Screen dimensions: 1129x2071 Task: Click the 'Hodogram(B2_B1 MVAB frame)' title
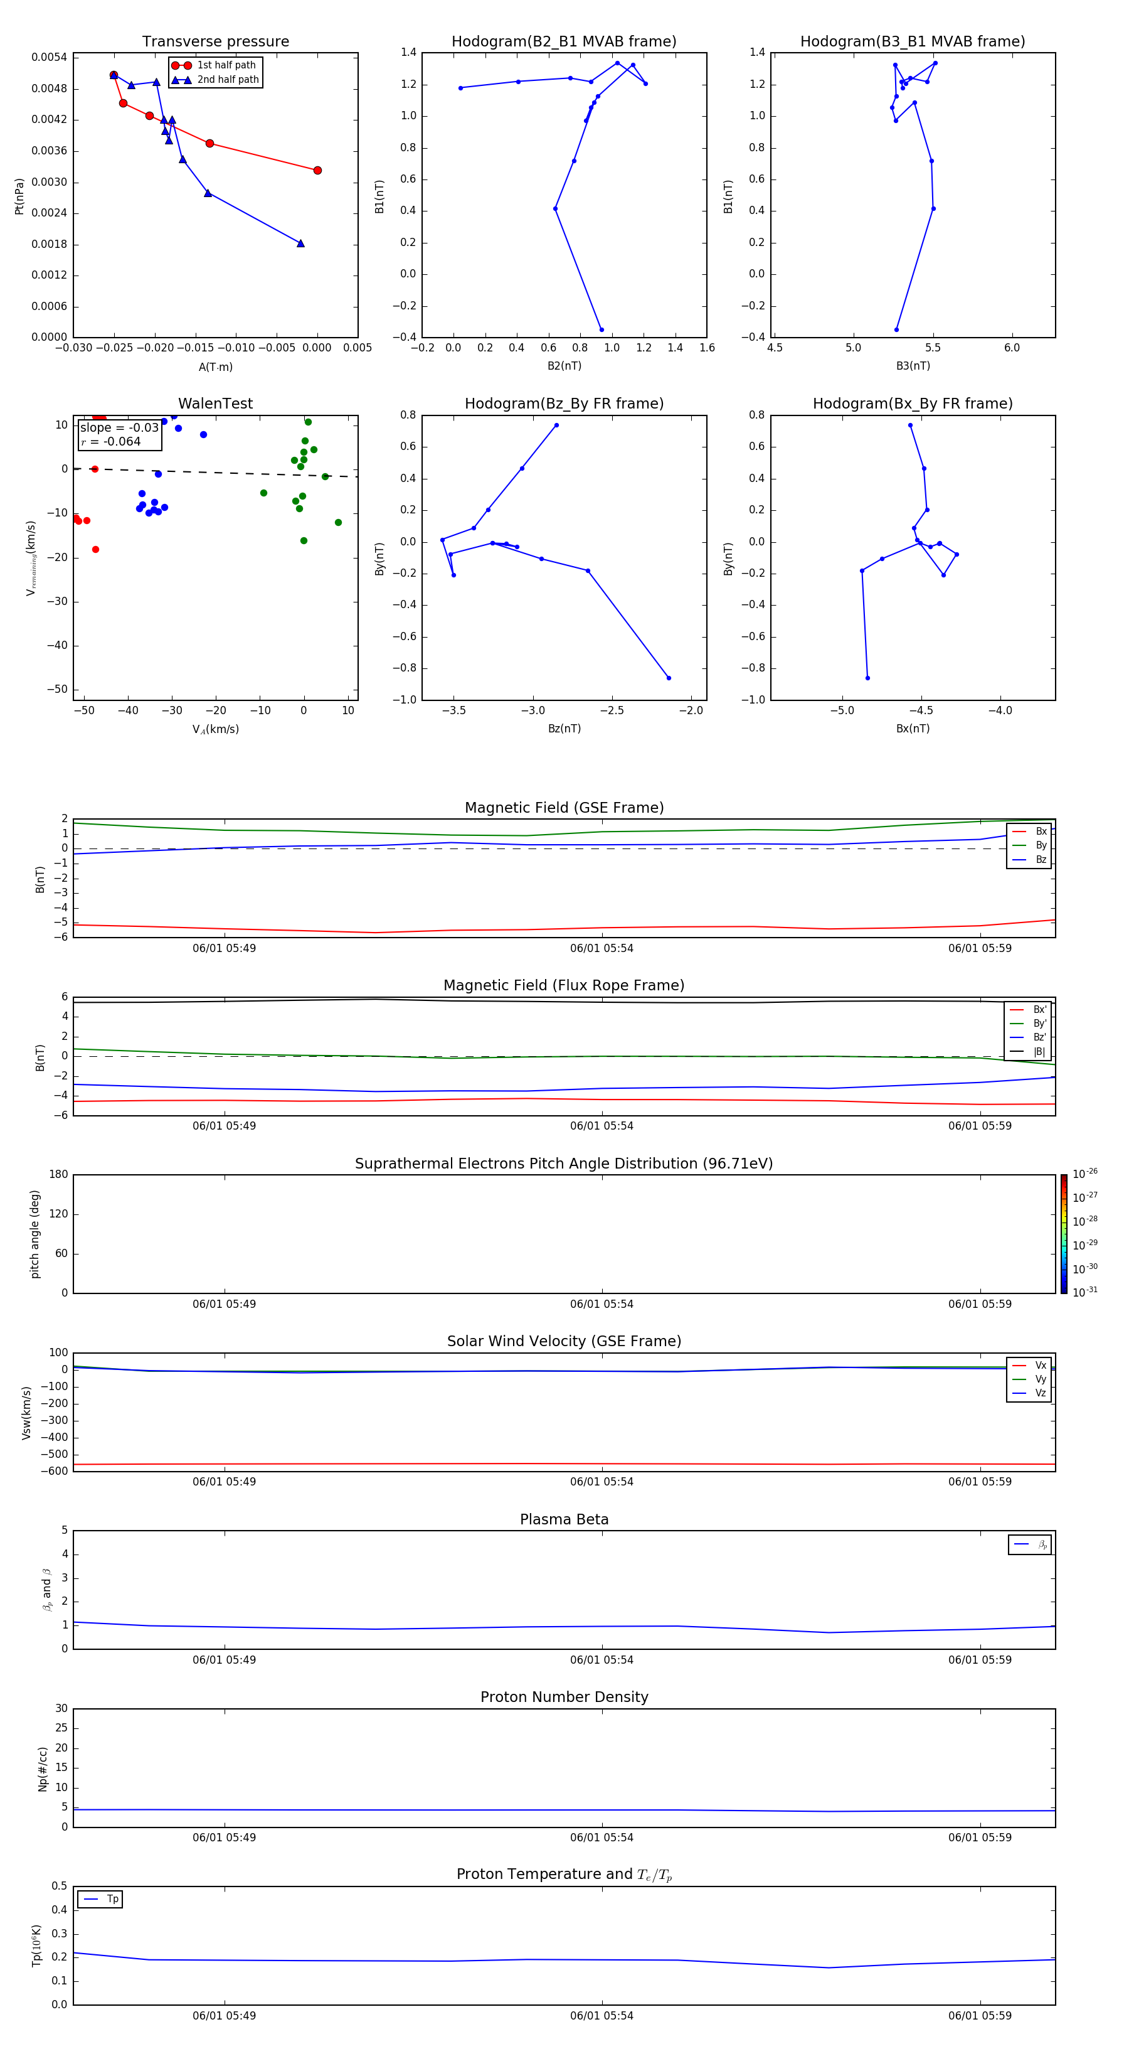(564, 42)
